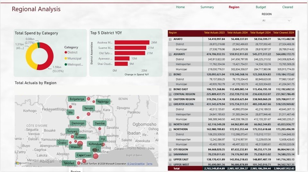Image resolution: width=308 pixels, height=172 pixels.
Task: Click the Tamale green map label
Action: point(89,108)
